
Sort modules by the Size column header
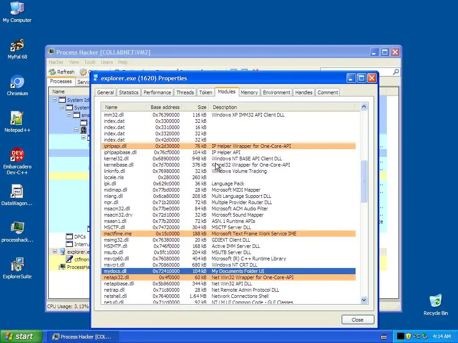(195, 107)
